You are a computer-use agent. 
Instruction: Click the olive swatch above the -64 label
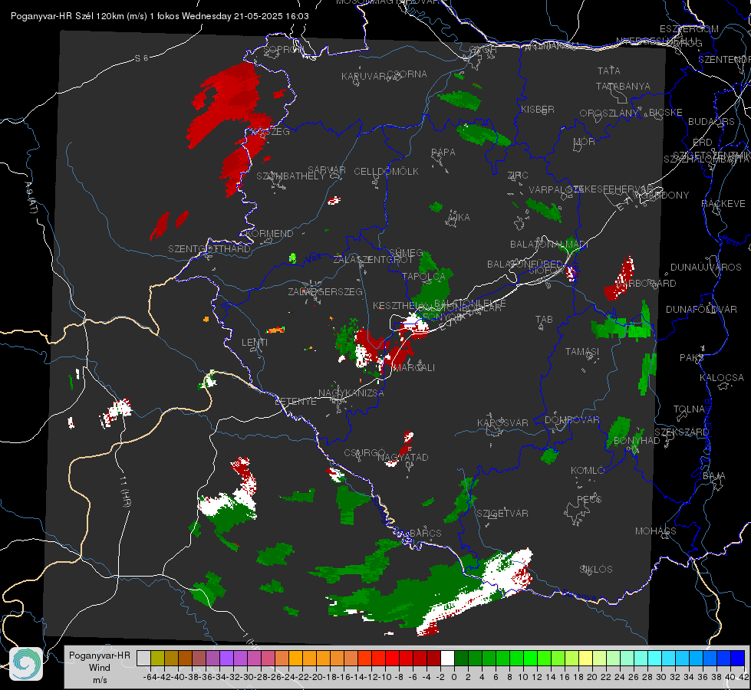[157, 658]
